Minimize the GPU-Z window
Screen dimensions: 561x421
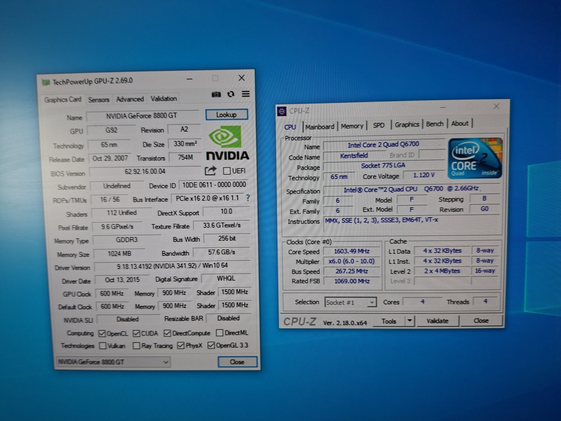[x=190, y=80]
